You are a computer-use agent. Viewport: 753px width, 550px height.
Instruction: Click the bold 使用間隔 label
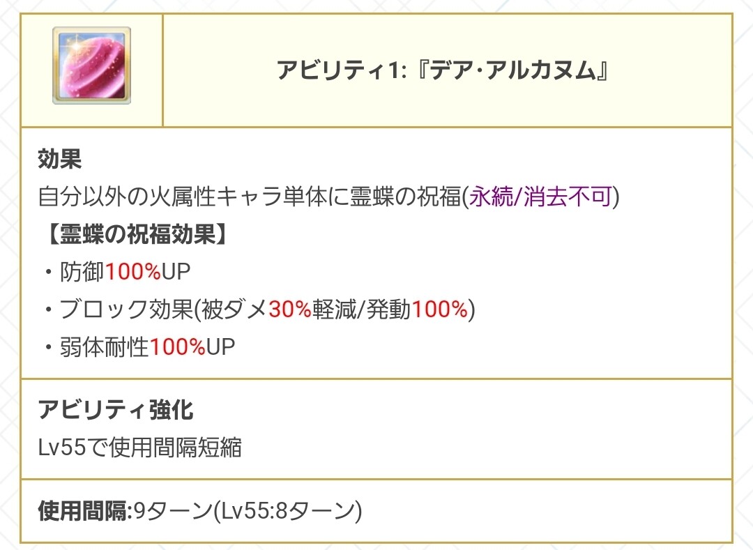[x=83, y=512]
